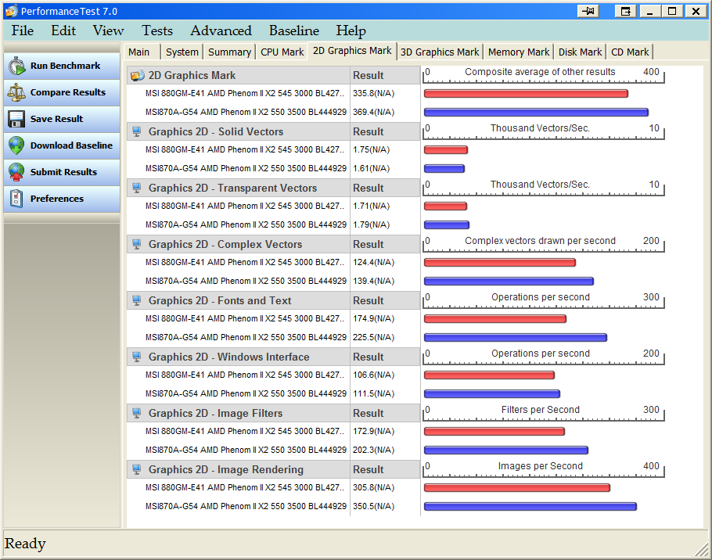Viewport: 712px width, 560px height.
Task: Click the 111.5(N/A) Windows Interface value
Action: pyautogui.click(x=373, y=393)
